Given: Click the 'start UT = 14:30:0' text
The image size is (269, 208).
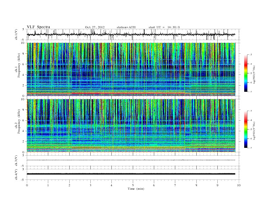Looking at the screenshot, I should pos(164,27).
